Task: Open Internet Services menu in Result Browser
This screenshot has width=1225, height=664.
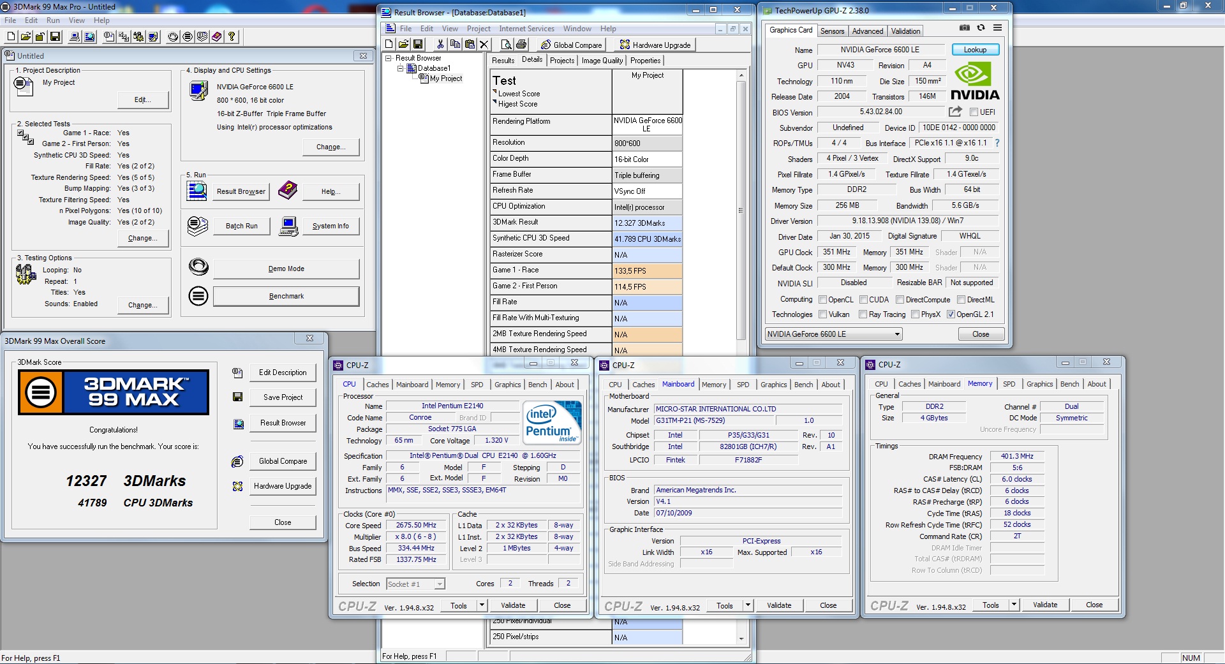Action: tap(526, 29)
